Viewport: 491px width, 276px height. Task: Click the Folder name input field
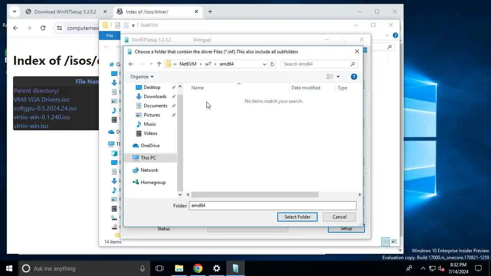click(x=272, y=205)
